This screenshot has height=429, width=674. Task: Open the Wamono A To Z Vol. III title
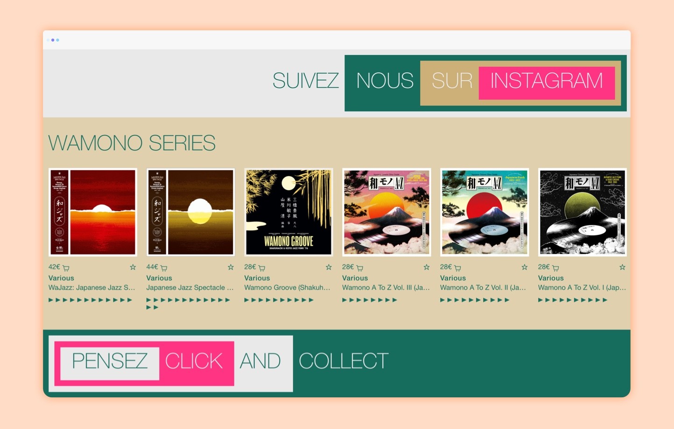(386, 288)
